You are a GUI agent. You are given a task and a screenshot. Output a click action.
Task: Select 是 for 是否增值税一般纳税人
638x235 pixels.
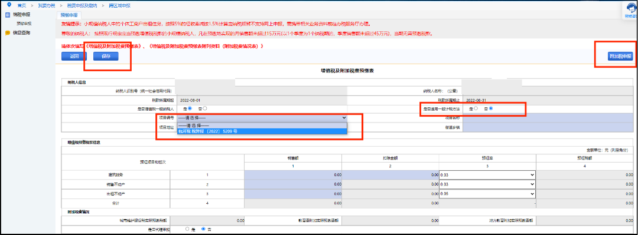(x=190, y=108)
